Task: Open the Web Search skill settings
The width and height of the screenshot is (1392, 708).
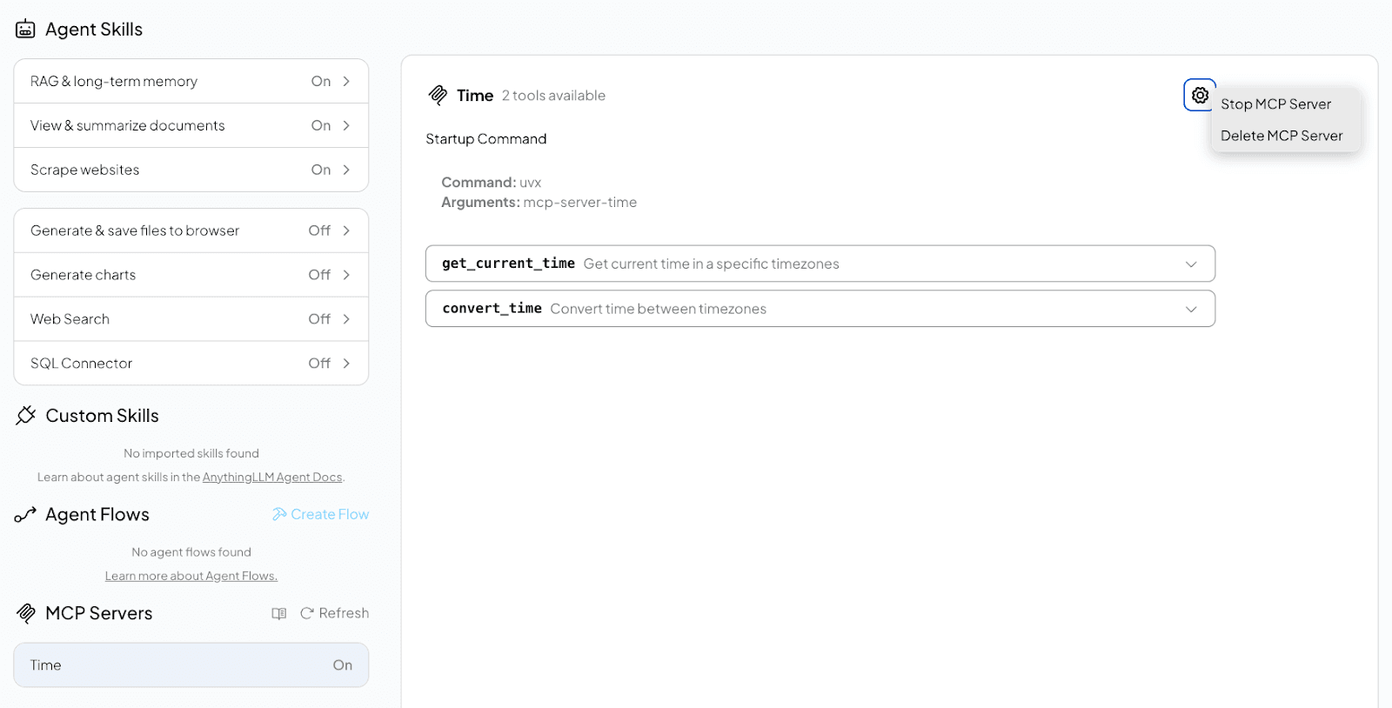Action: click(x=191, y=319)
